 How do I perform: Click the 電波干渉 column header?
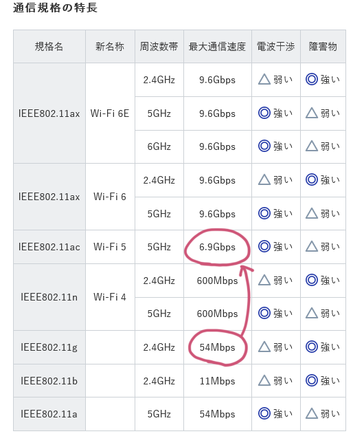276,47
